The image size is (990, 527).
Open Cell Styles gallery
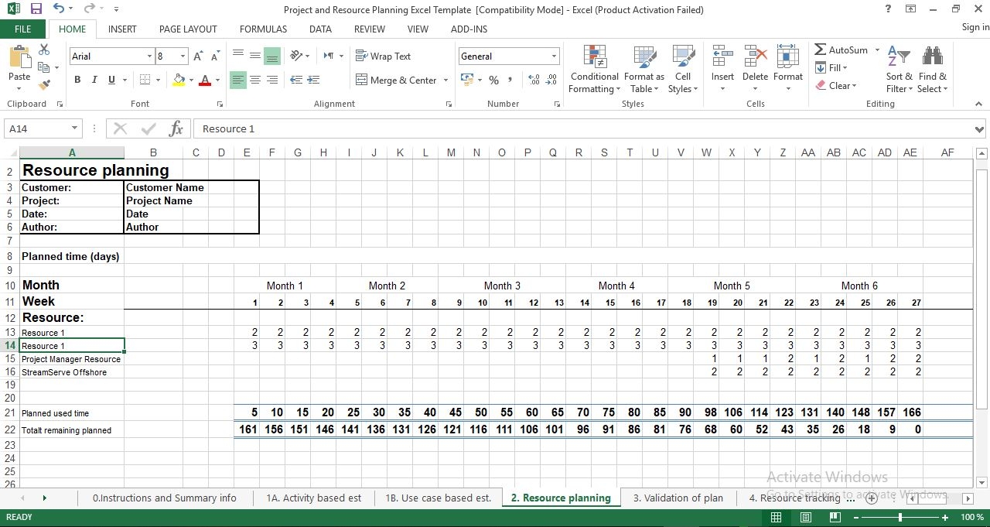683,70
